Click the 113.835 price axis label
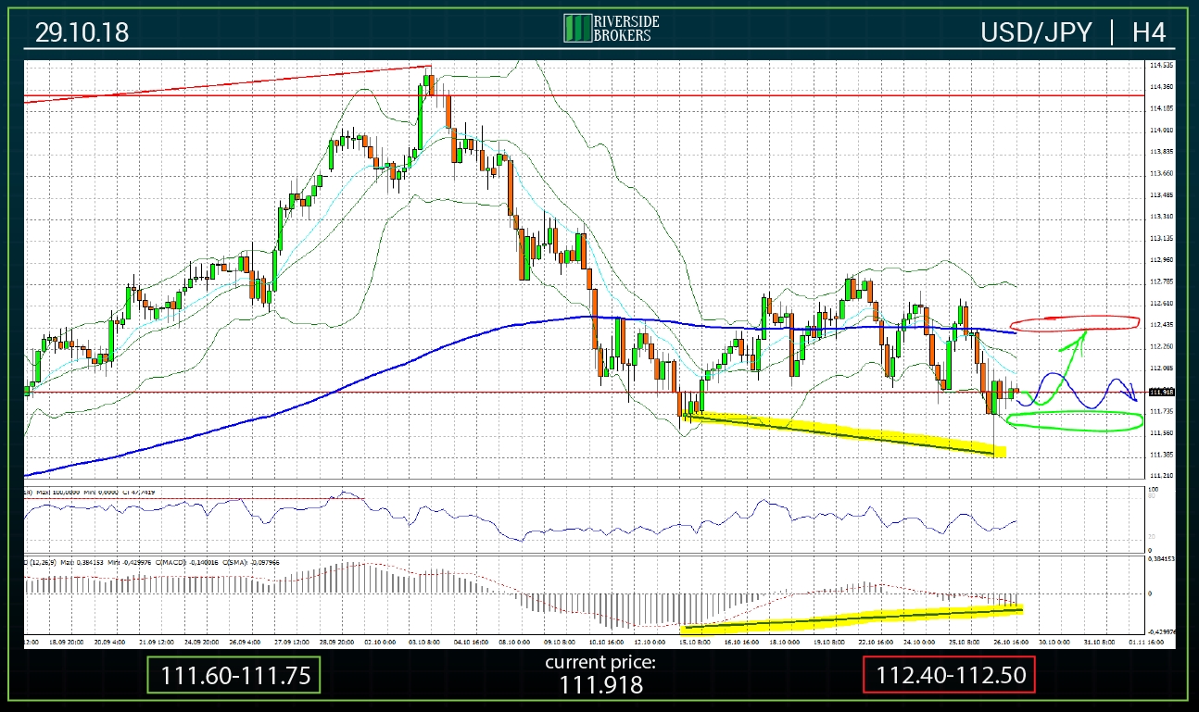1199x712 pixels. click(x=1161, y=152)
